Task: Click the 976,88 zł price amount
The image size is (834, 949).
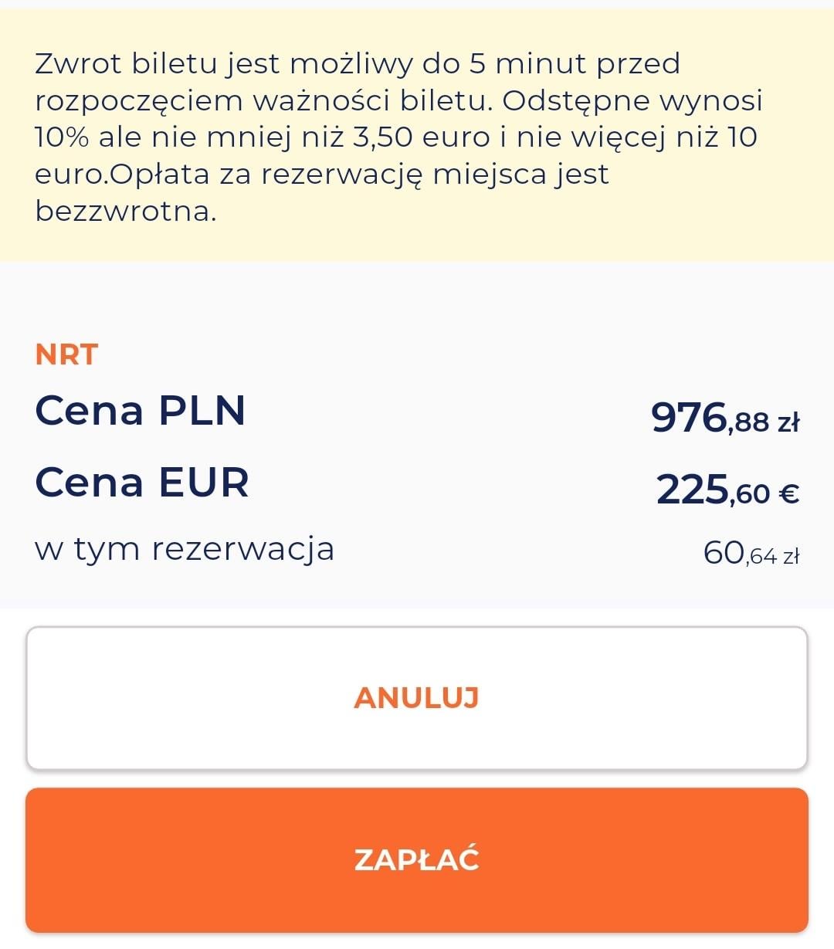Action: [724, 418]
